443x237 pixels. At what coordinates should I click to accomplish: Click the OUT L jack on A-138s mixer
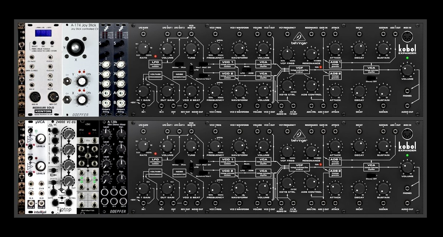click(x=123, y=192)
